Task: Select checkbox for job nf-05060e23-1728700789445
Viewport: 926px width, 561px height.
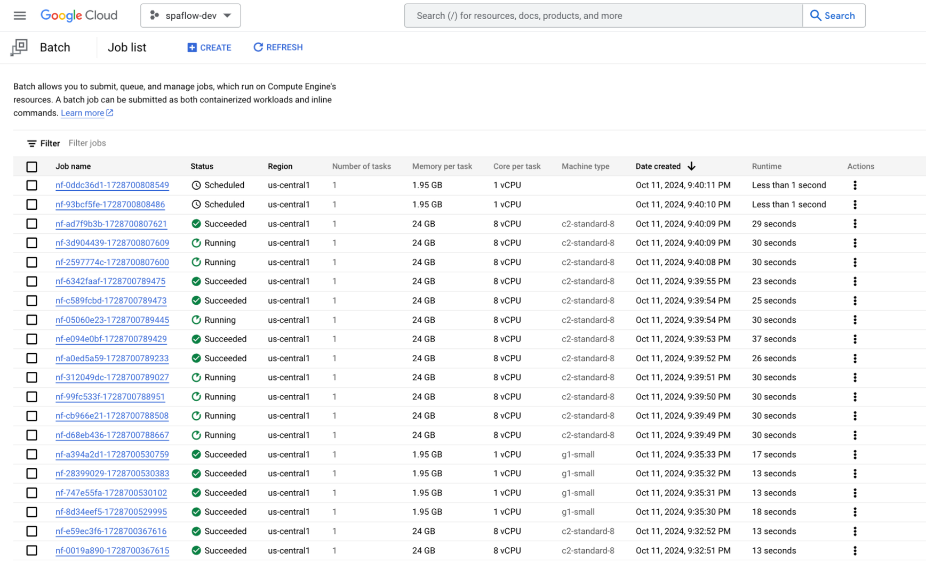Action: [x=32, y=320]
